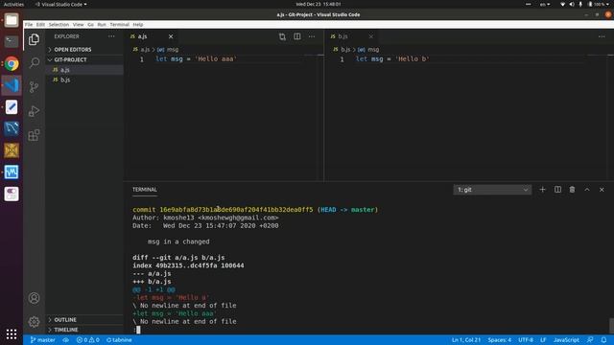Open the Edit menu
The image size is (614, 345).
40,24
